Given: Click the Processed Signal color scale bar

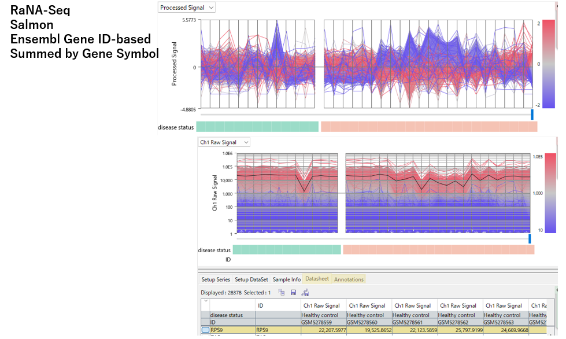Looking at the screenshot, I should tap(548, 64).
